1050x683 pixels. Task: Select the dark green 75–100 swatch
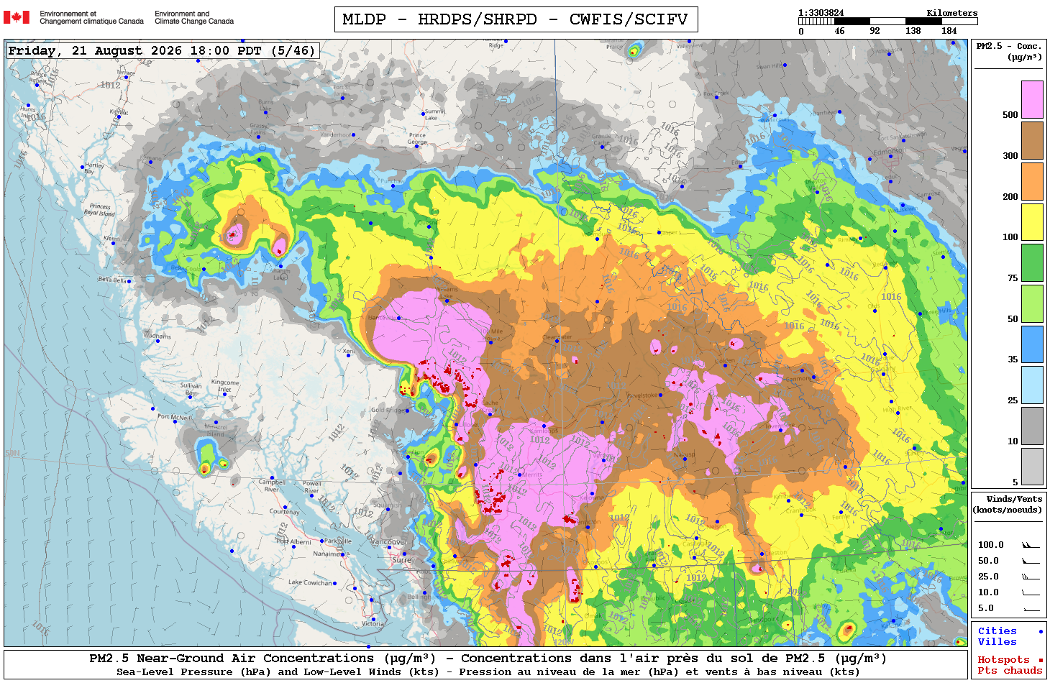1032,262
